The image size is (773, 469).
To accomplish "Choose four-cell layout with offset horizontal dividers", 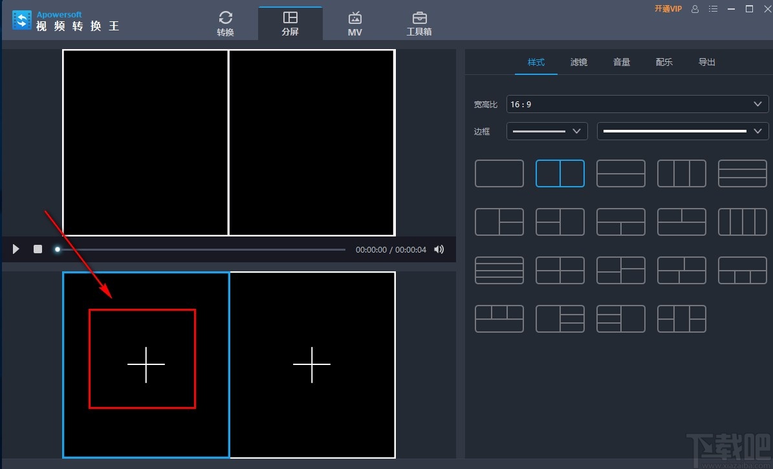I will [x=621, y=270].
